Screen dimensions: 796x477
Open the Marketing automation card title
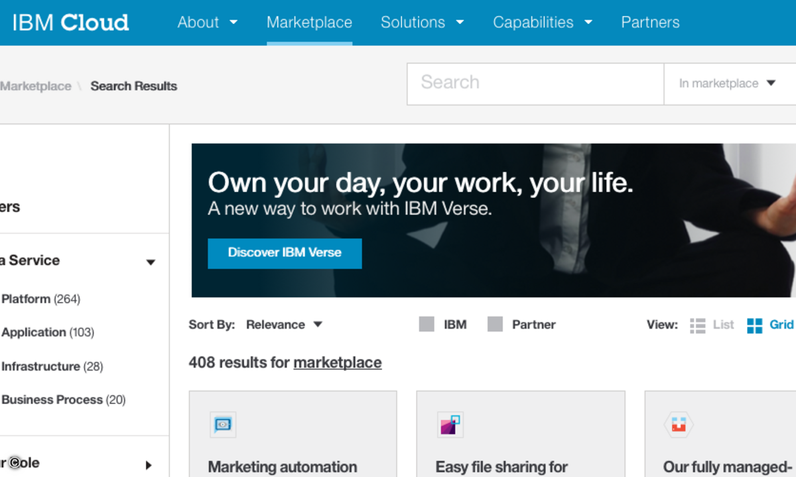point(283,467)
